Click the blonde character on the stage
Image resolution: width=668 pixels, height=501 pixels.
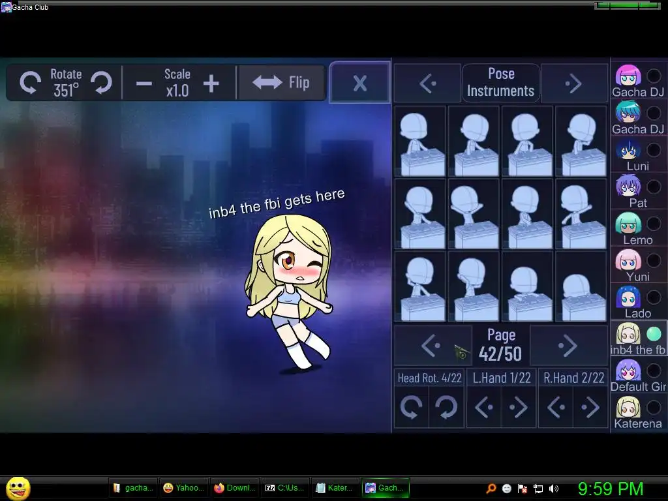[289, 292]
